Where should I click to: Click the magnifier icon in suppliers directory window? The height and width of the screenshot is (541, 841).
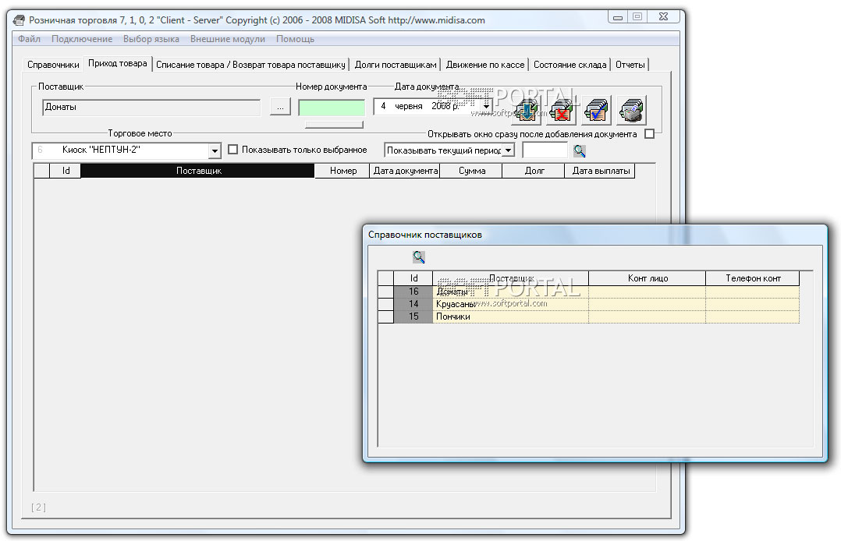(x=419, y=256)
